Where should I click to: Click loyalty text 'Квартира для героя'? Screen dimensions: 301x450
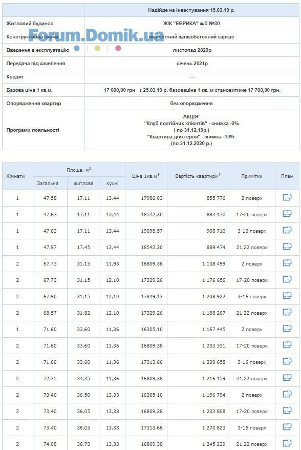coord(174,137)
